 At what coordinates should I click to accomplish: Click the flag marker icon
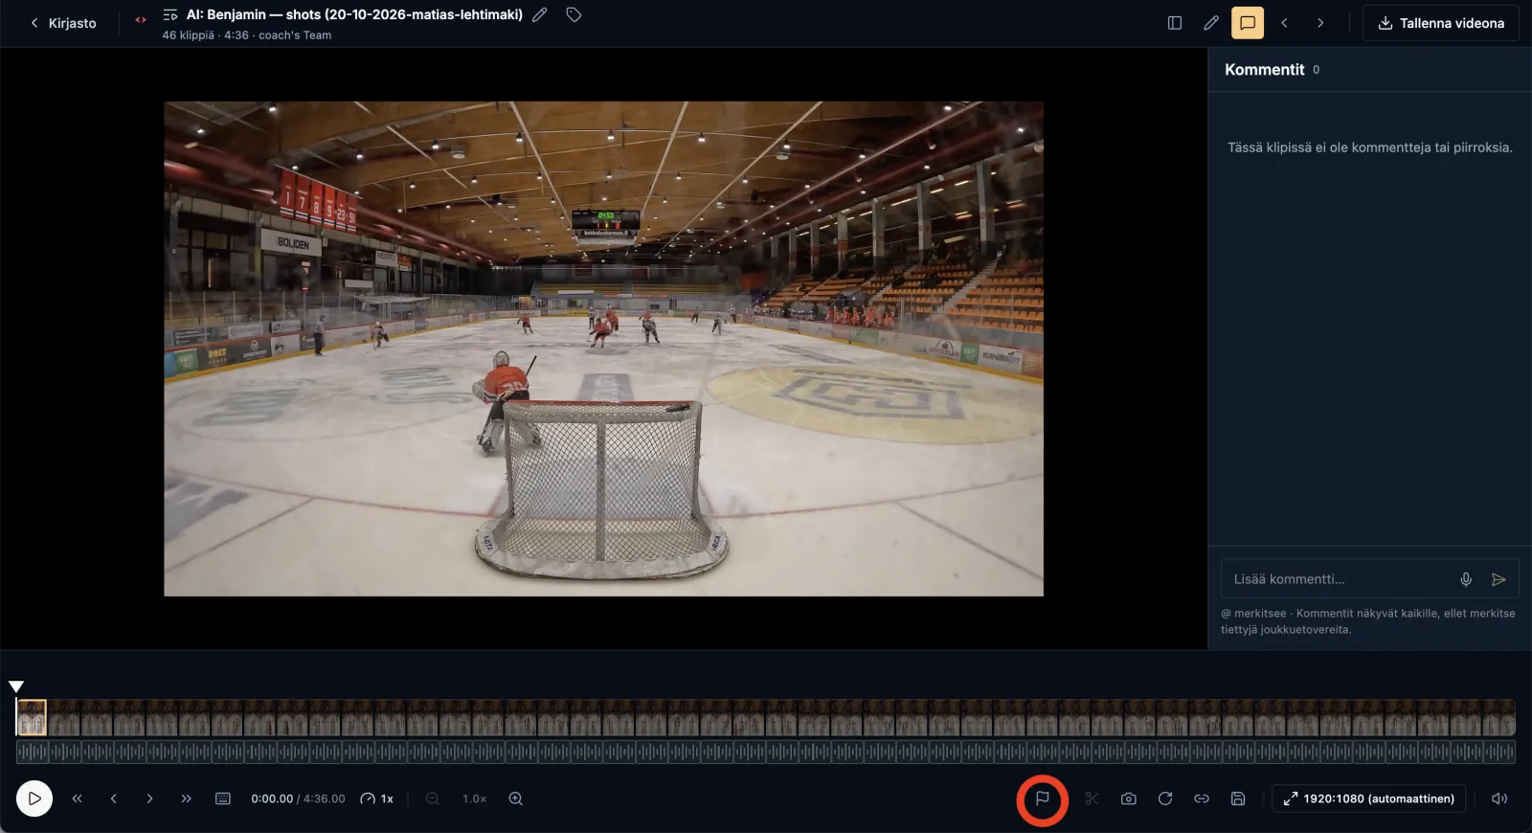coord(1043,799)
